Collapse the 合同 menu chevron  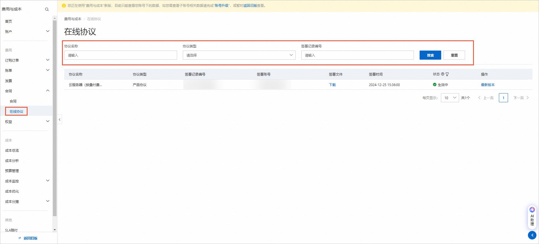(x=48, y=91)
